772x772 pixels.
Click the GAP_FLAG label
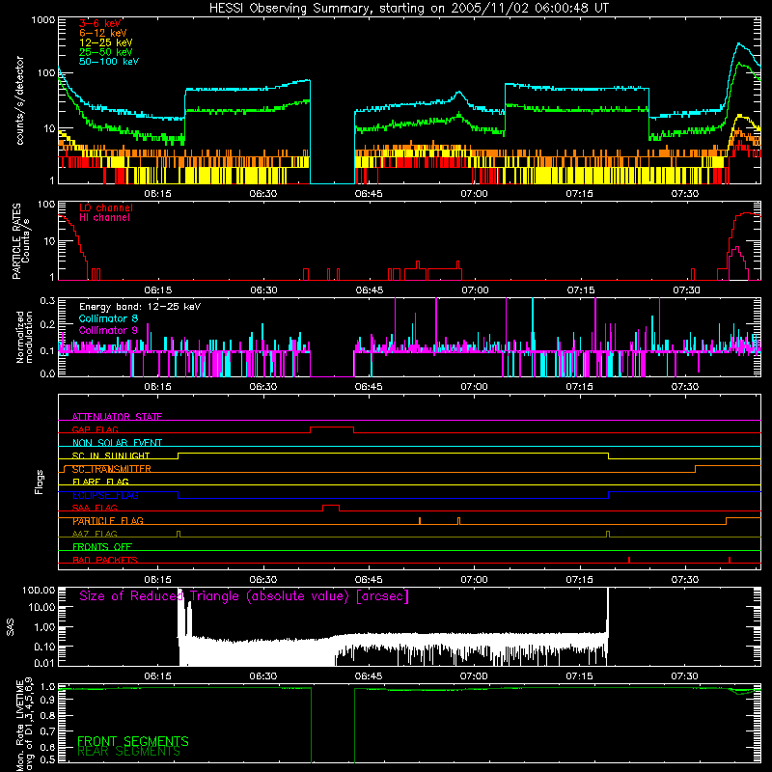pos(95,429)
